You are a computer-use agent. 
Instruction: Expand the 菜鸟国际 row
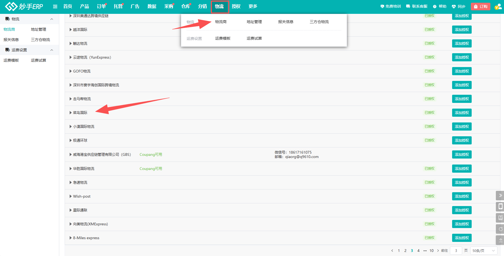[71, 113]
